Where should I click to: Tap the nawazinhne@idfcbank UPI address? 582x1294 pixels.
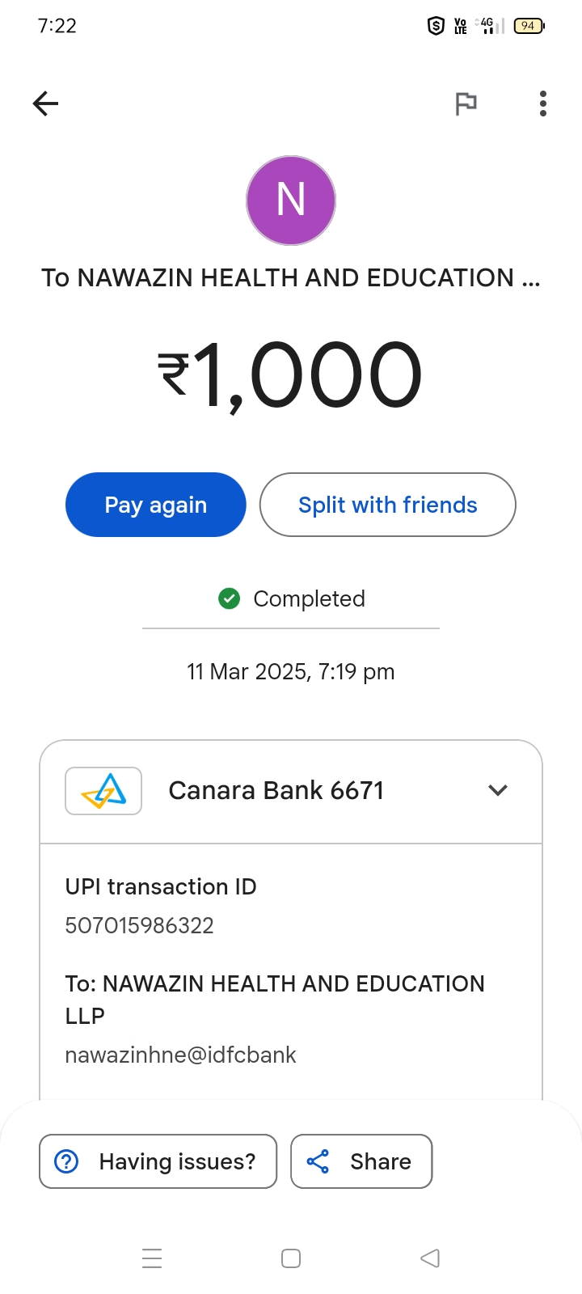180,1055
